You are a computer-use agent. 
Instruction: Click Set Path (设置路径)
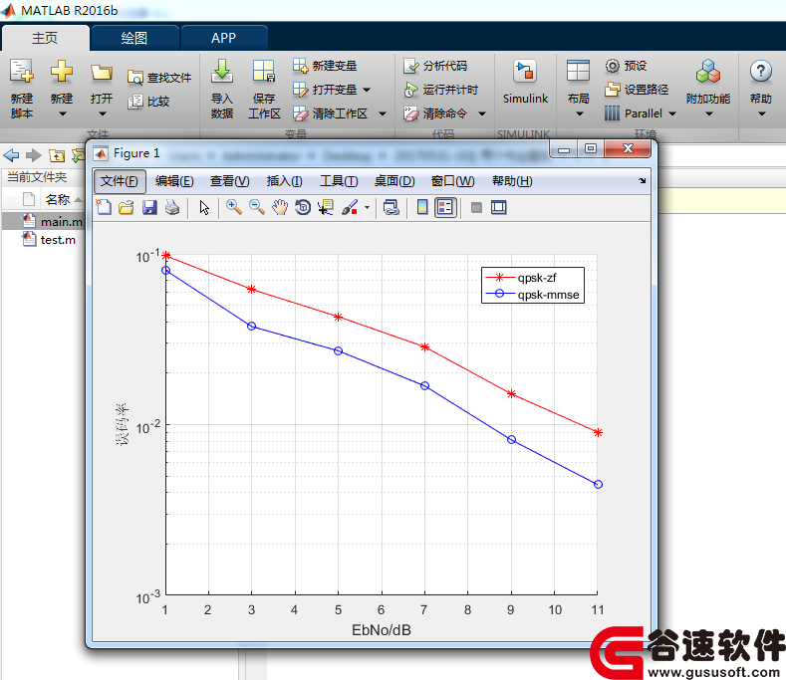pyautogui.click(x=637, y=90)
